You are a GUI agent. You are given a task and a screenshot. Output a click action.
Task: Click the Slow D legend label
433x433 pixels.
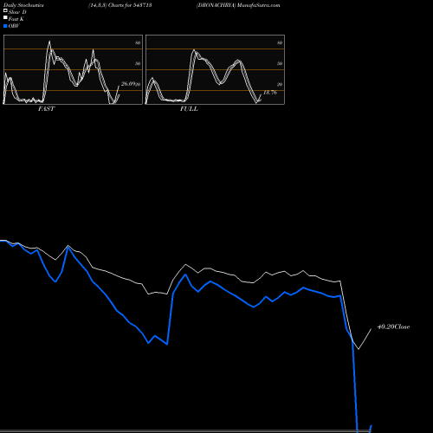(x=17, y=12)
